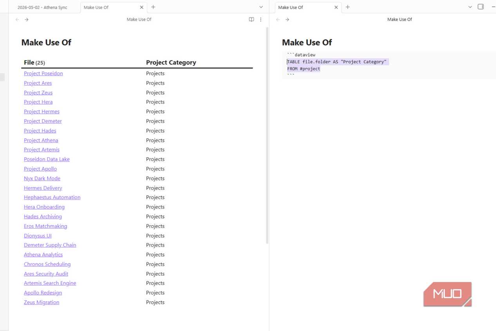This screenshot has height=331, width=496.
Task: Navigate back in right pane
Action: pyautogui.click(x=278, y=20)
